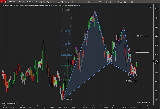The image size is (160, 109).
Task: Select the Rectangle drawing tool
Action: click(121, 2)
